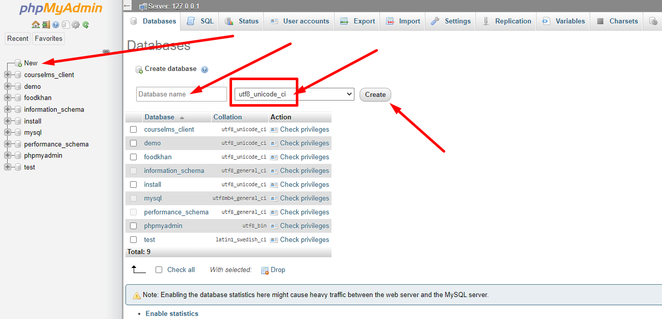Click the Create button
Screen dimensions: 662x319
coord(375,94)
